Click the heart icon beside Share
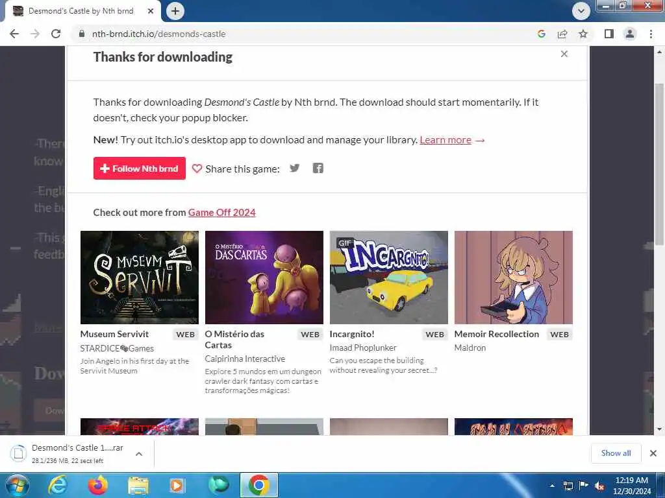This screenshot has width=665, height=498. (x=197, y=169)
